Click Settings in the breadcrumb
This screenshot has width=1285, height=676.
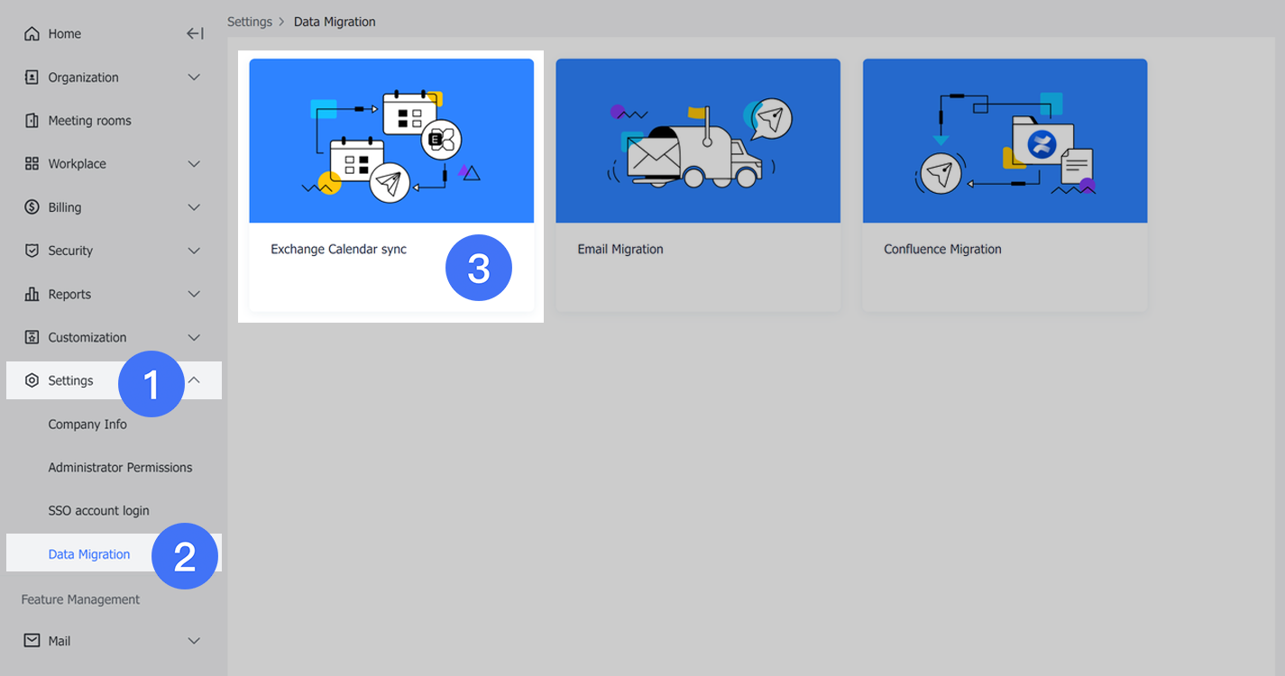[250, 22]
